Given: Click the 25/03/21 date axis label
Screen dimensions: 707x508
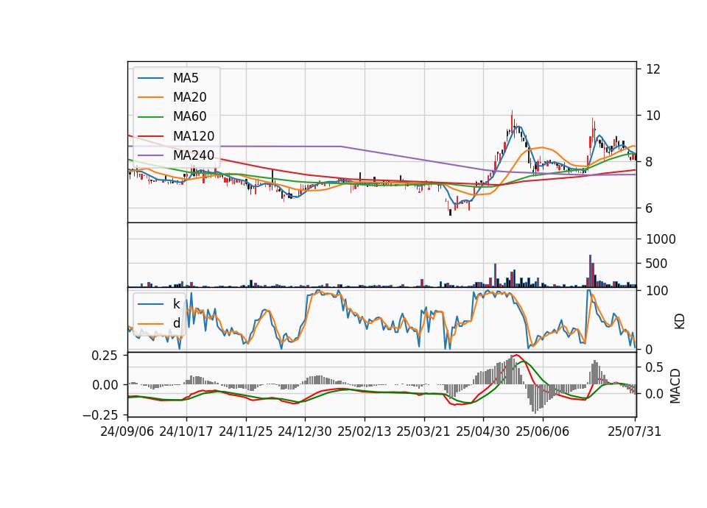Looking at the screenshot, I should coord(423,431).
